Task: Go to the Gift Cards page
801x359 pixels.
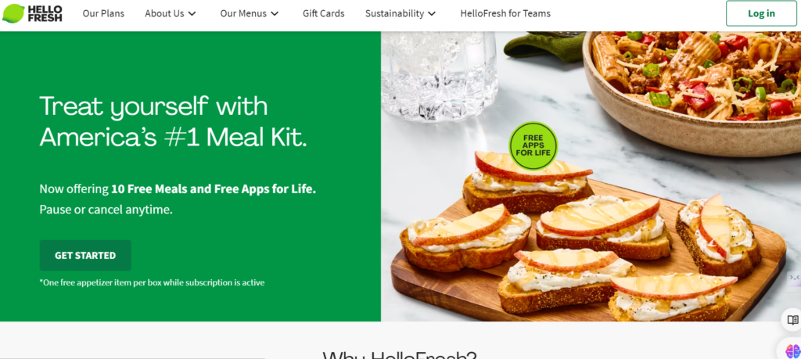Action: pos(323,14)
